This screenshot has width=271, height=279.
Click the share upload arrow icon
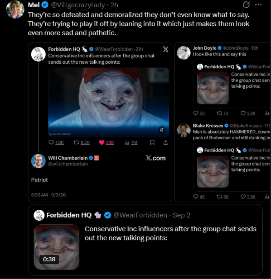tap(165, 142)
